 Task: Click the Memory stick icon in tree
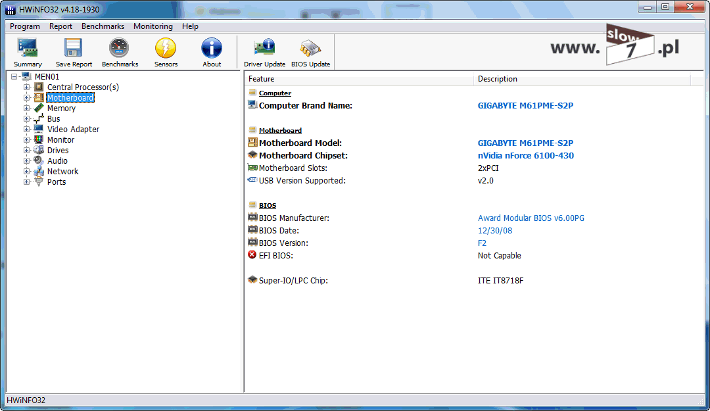pyautogui.click(x=39, y=108)
